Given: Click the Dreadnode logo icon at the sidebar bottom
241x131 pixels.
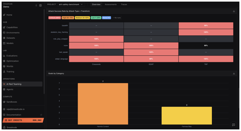Looking at the screenshot, I should pos(4,128).
